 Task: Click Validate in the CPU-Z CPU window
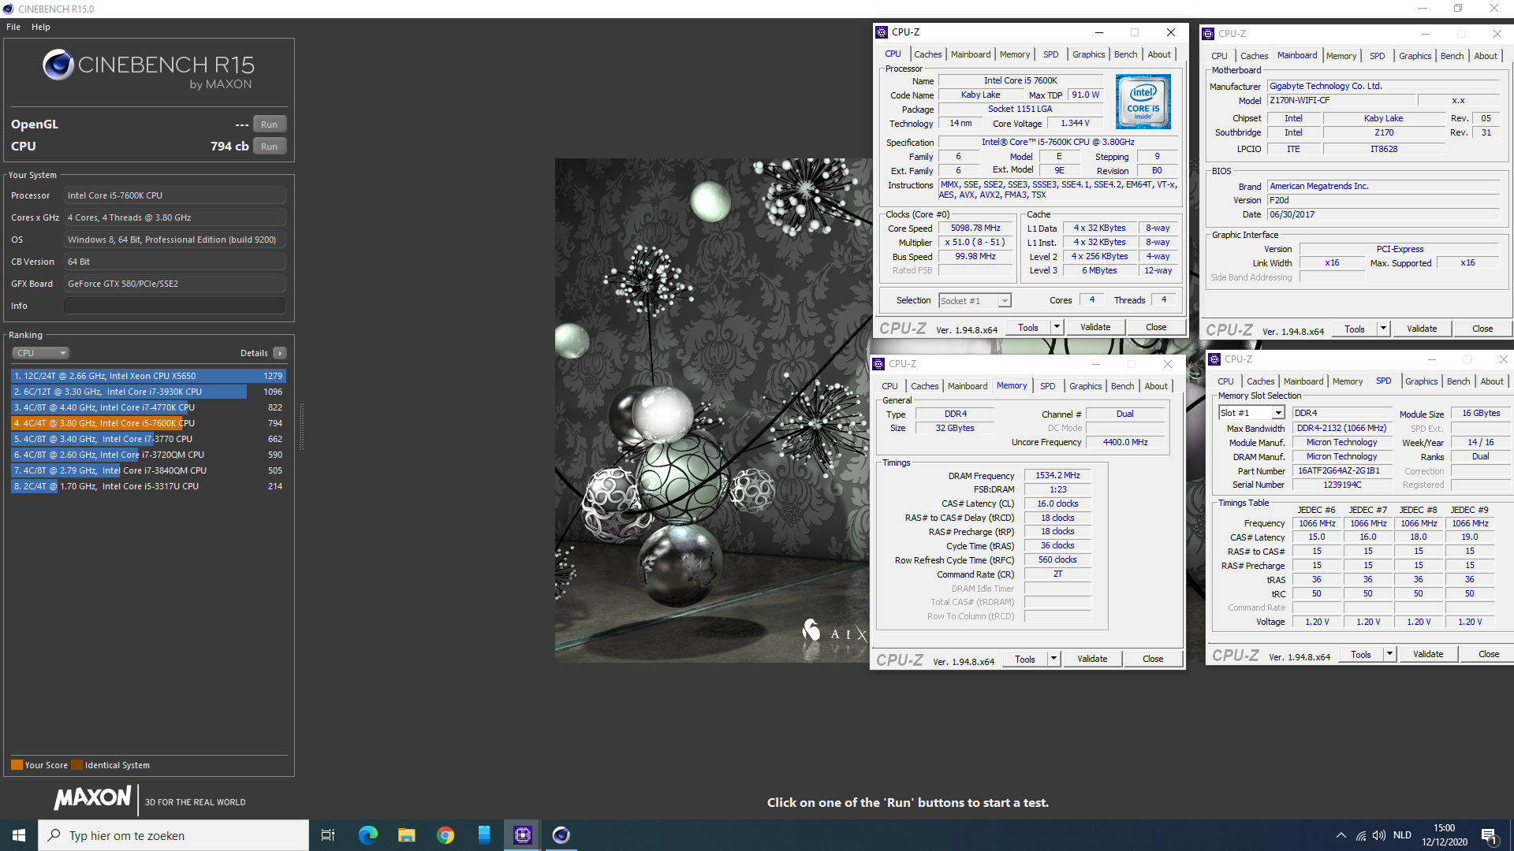click(x=1095, y=328)
